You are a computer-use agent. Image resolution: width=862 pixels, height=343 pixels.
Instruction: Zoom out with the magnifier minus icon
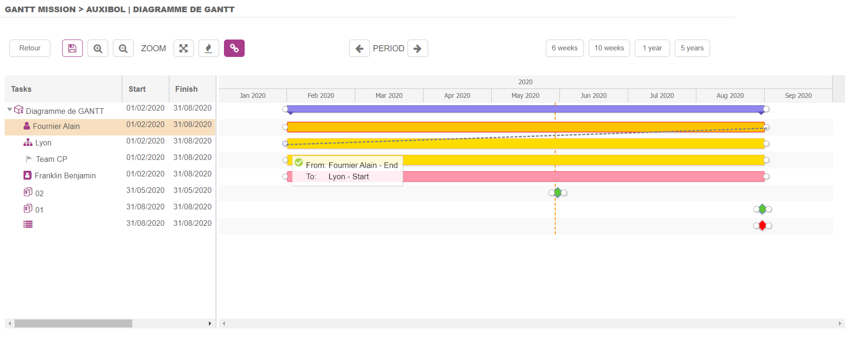coord(123,48)
